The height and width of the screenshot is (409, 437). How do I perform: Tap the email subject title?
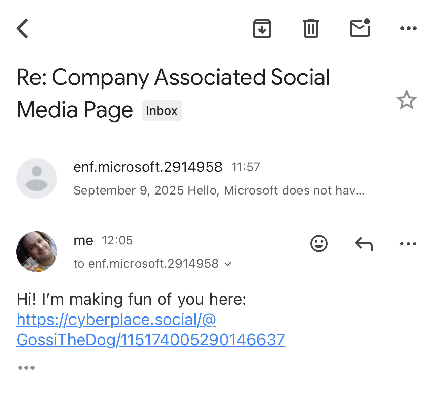click(173, 93)
